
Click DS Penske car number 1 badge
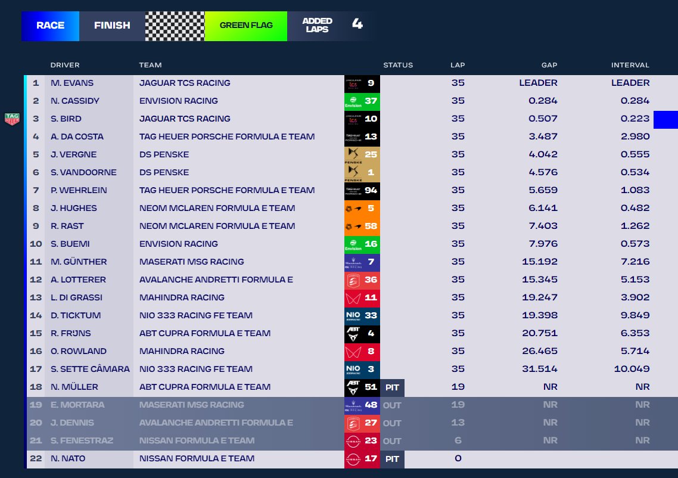(362, 173)
